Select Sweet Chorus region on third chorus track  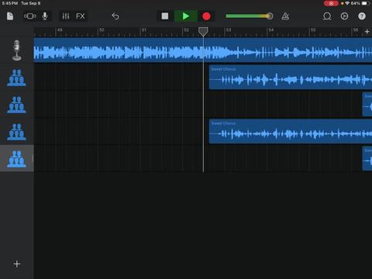(x=291, y=131)
